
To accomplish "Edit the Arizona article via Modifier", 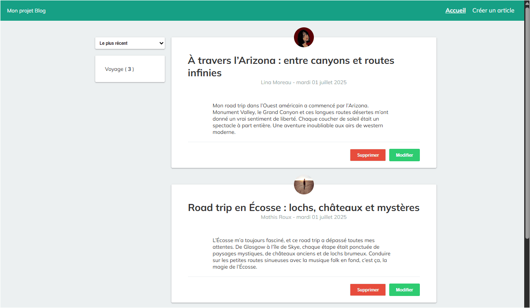I will tap(404, 155).
